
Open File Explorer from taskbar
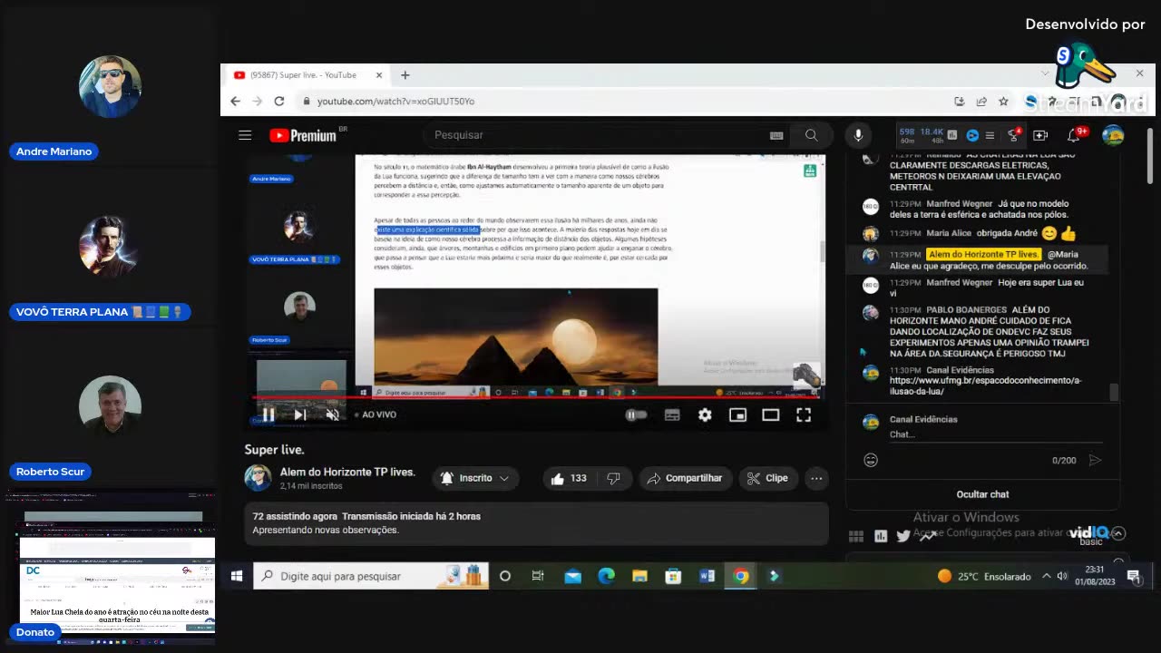pyautogui.click(x=639, y=576)
